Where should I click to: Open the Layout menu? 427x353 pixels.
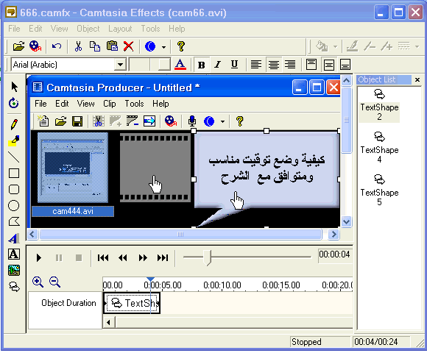tap(120, 29)
